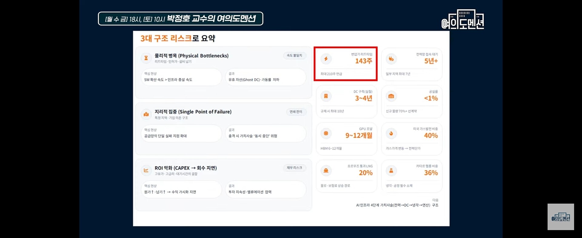Click the 재무 리스크 tag
This screenshot has height=238, width=582.
pos(294,168)
